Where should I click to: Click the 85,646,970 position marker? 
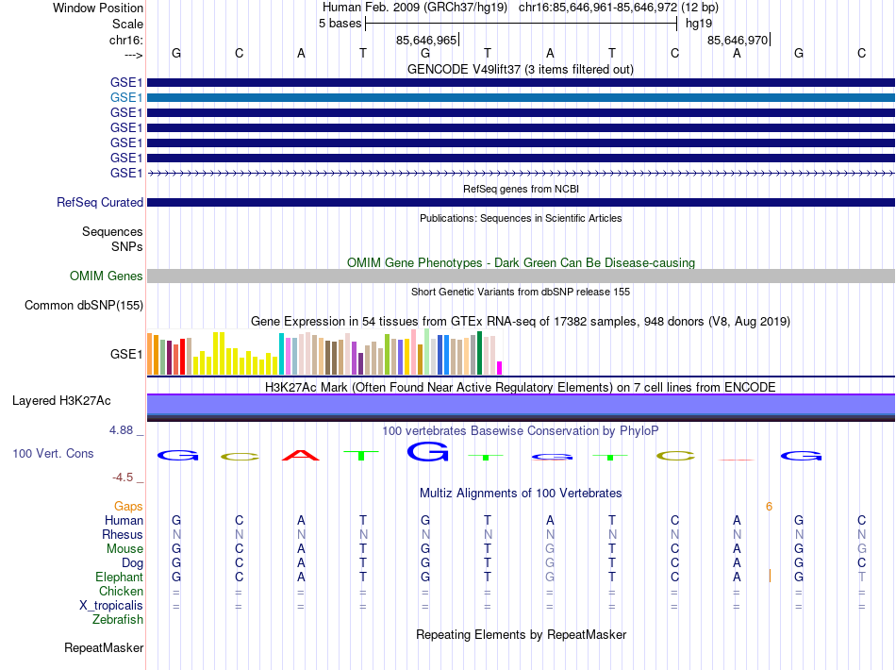click(738, 40)
